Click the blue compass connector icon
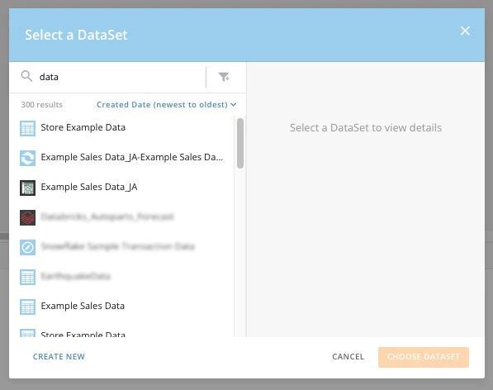This screenshot has height=390, width=493. coord(28,247)
